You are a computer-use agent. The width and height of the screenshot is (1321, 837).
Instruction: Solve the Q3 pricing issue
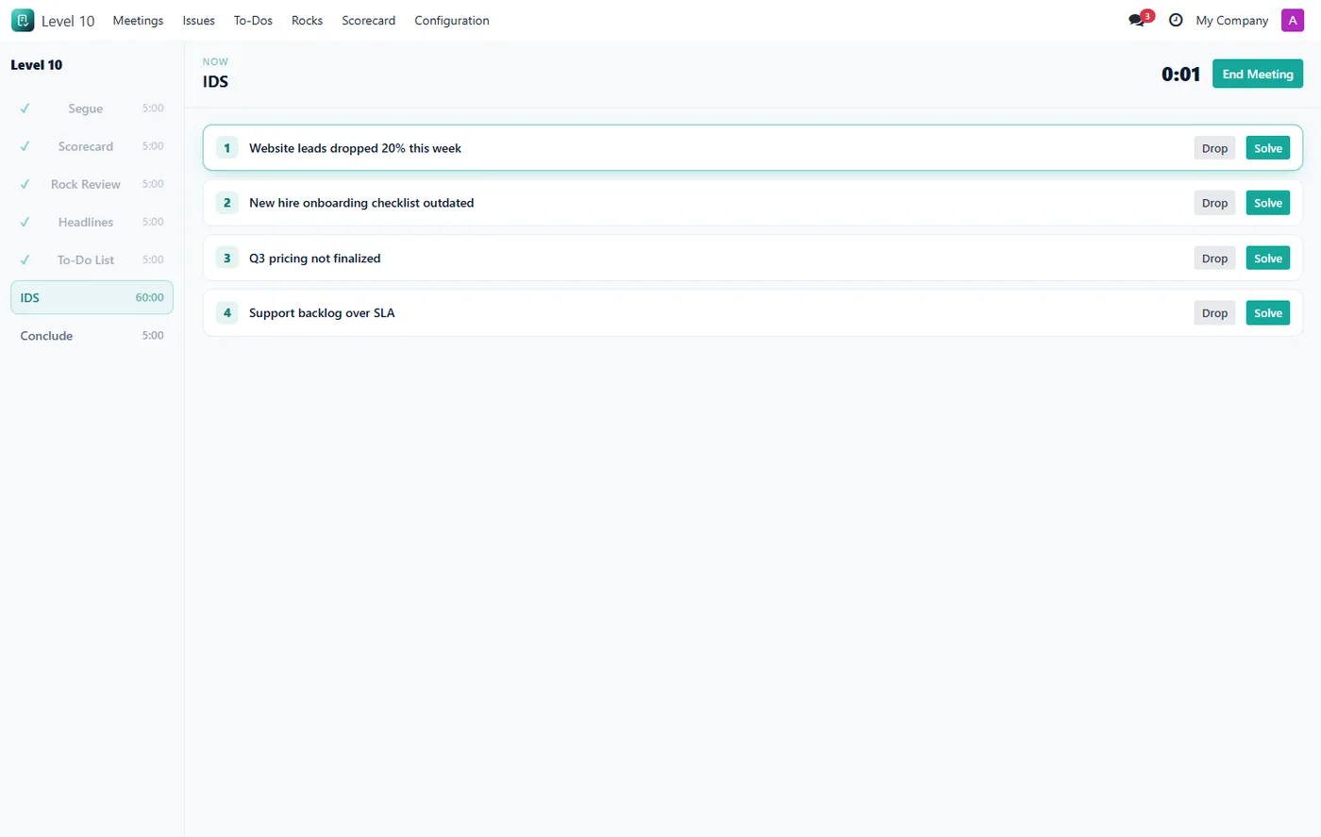pyautogui.click(x=1267, y=259)
